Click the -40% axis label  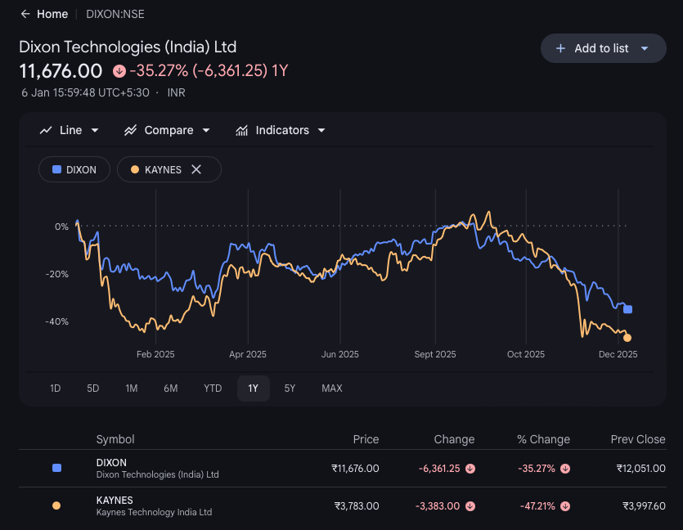57,321
